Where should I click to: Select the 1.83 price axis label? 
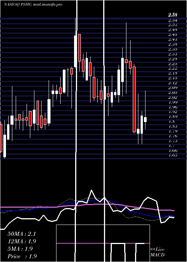(173, 127)
